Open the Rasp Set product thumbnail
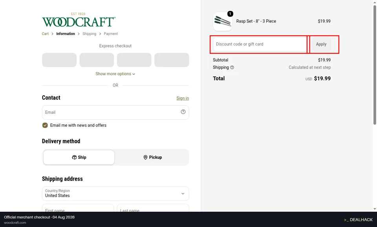 (x=223, y=21)
